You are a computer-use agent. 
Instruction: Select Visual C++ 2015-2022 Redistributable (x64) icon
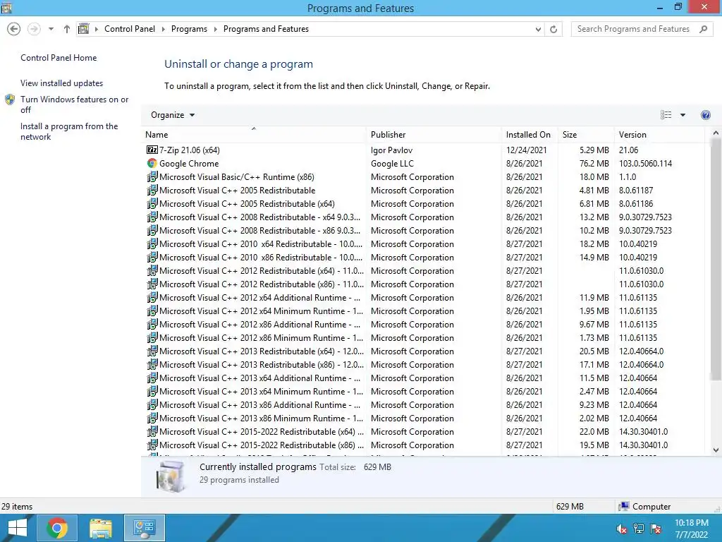(x=152, y=431)
